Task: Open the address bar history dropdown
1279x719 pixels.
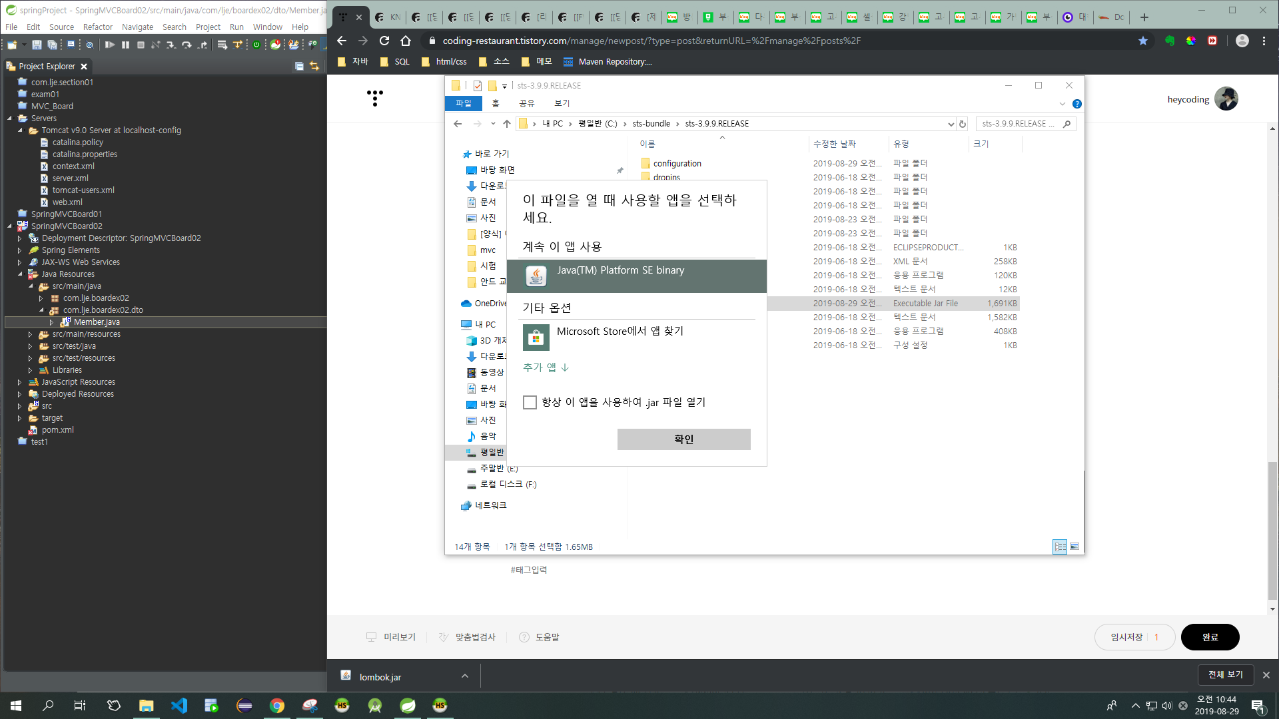Action: click(x=951, y=124)
